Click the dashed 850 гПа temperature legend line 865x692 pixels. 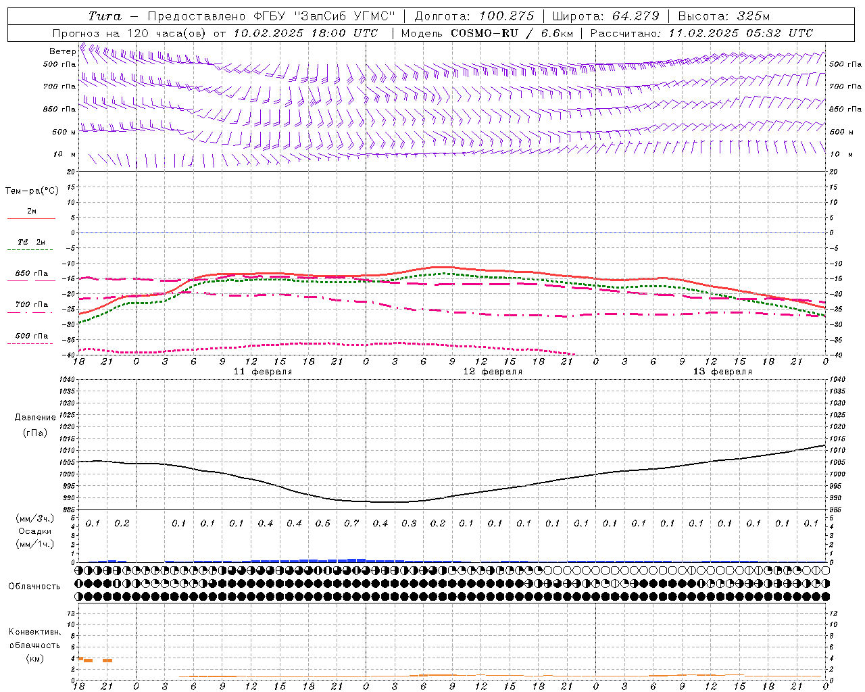(31, 280)
